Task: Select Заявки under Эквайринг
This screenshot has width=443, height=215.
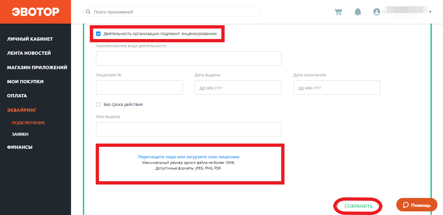Action: (x=20, y=134)
